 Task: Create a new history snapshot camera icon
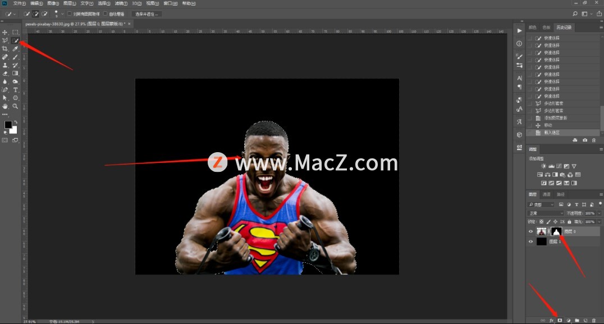coord(585,140)
